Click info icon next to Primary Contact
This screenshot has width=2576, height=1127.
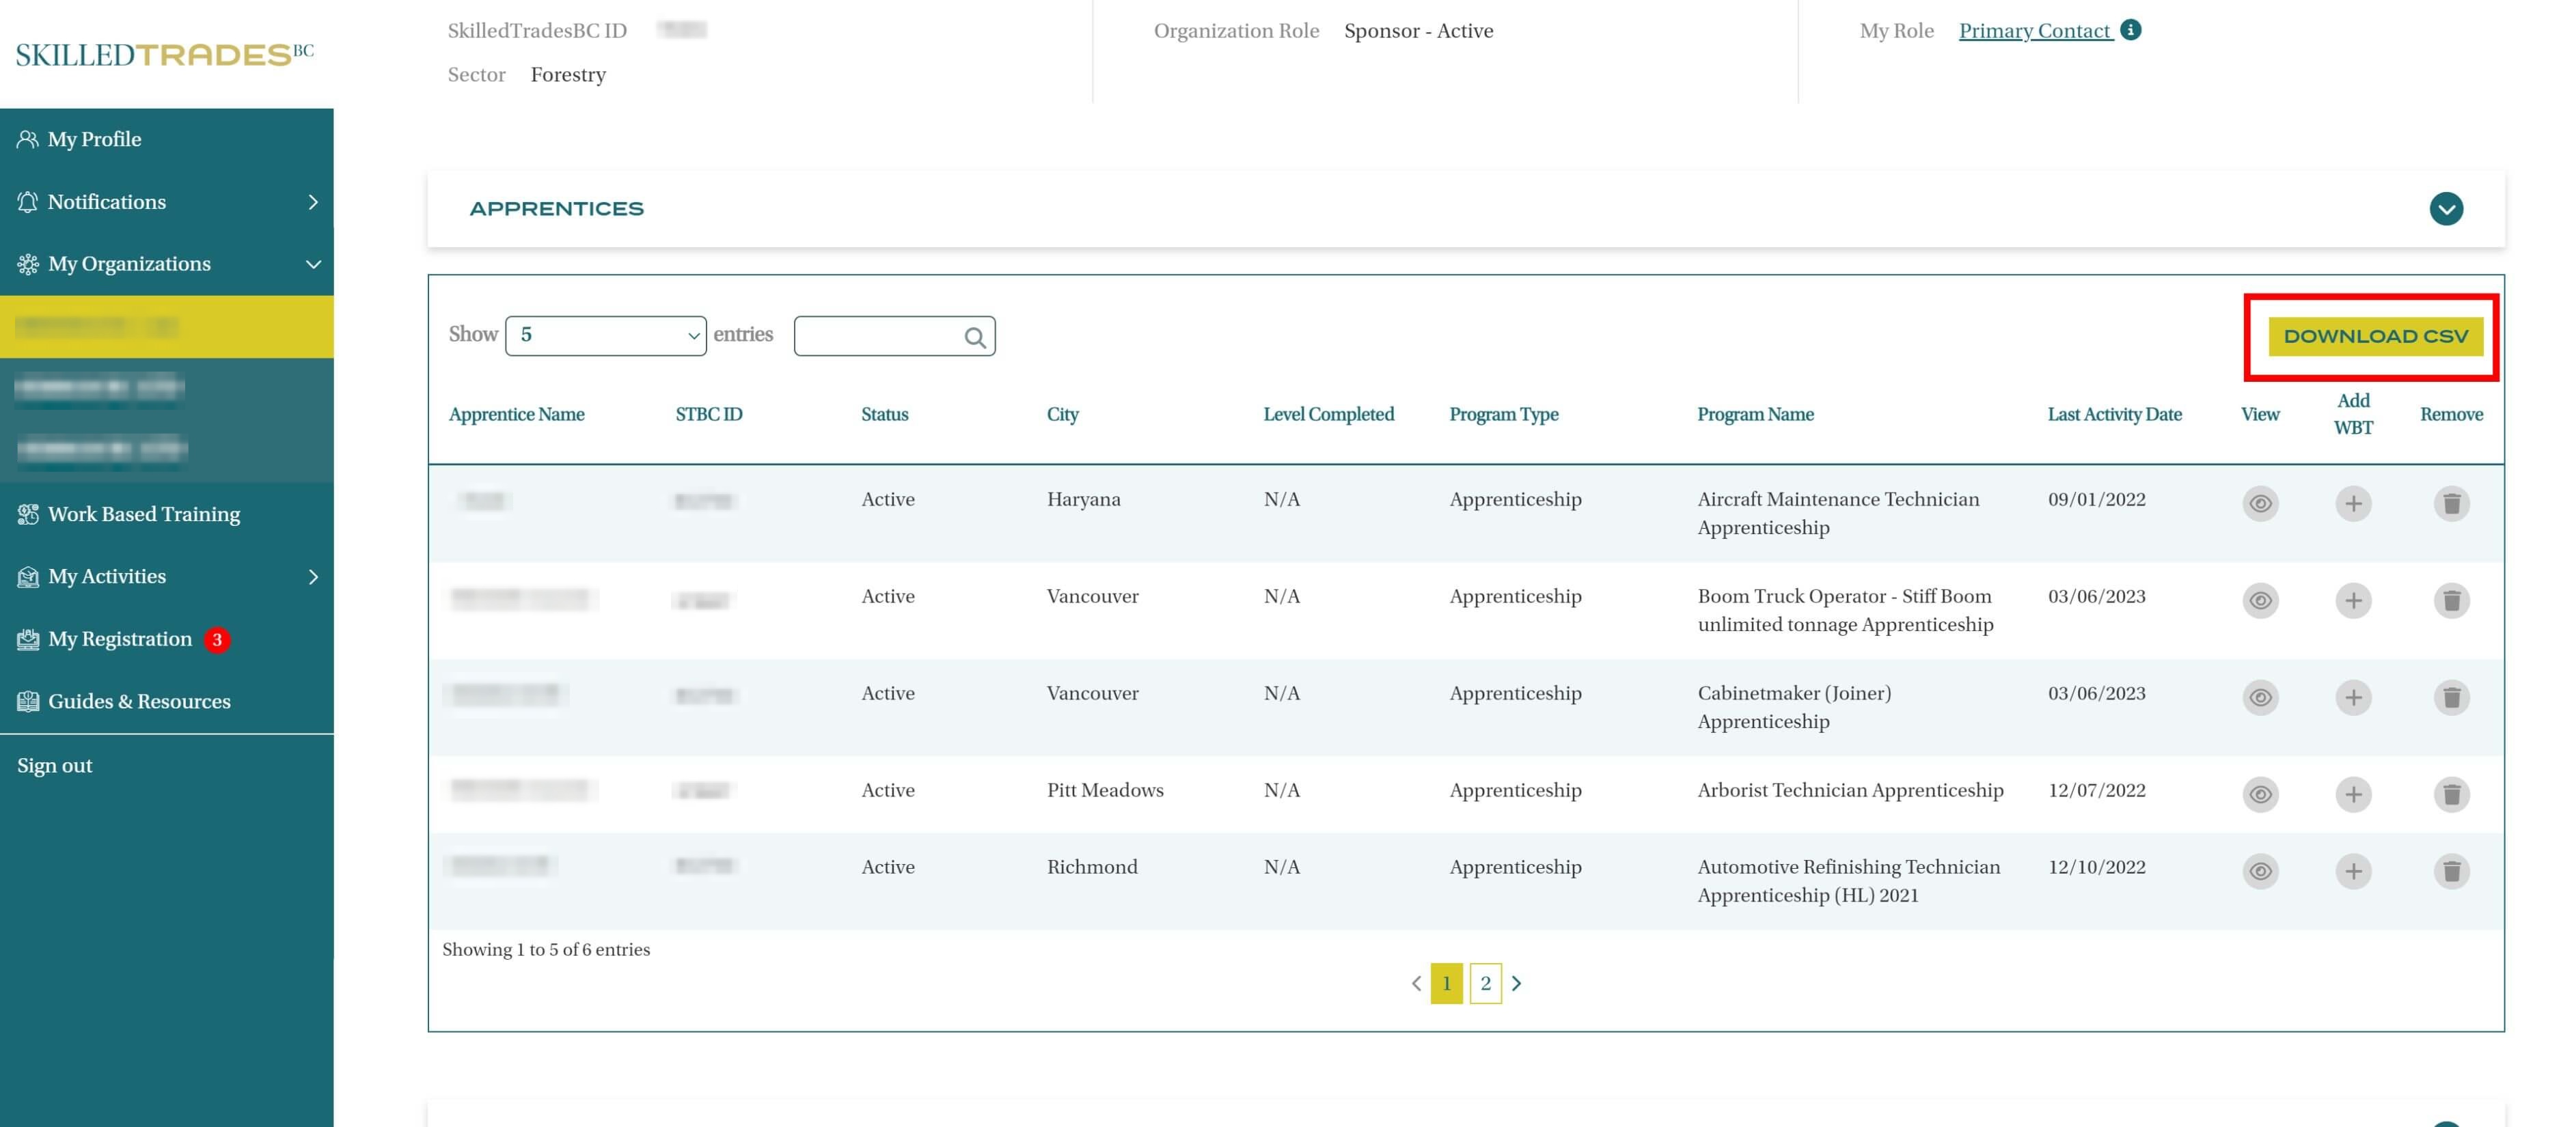point(2130,30)
